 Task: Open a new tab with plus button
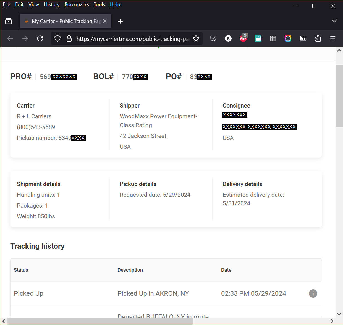(x=120, y=21)
